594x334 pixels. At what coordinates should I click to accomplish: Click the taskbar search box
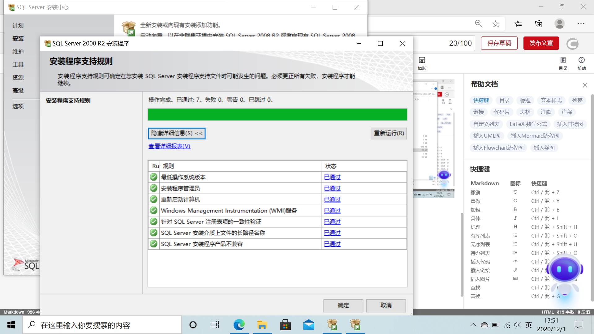coord(102,325)
